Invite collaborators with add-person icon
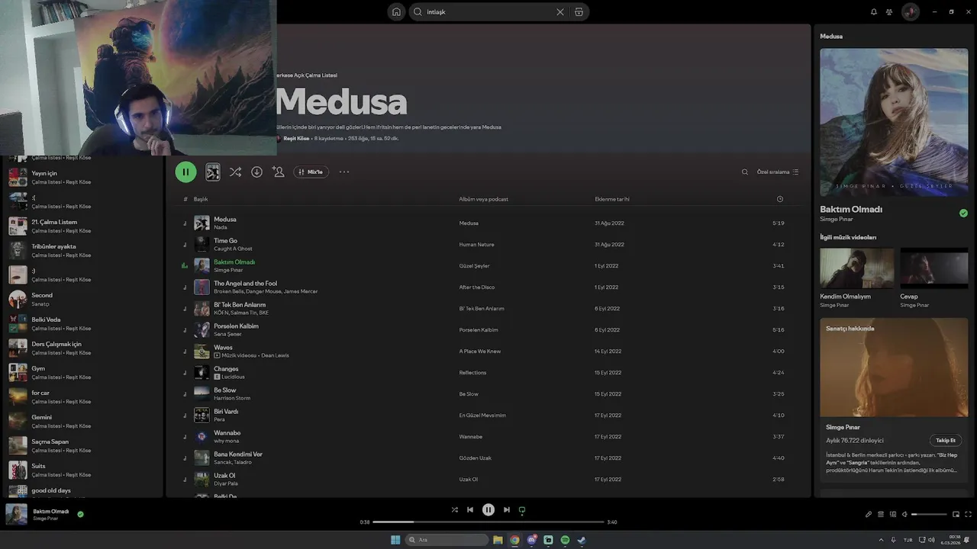Viewport: 977px width, 549px height. click(279, 172)
